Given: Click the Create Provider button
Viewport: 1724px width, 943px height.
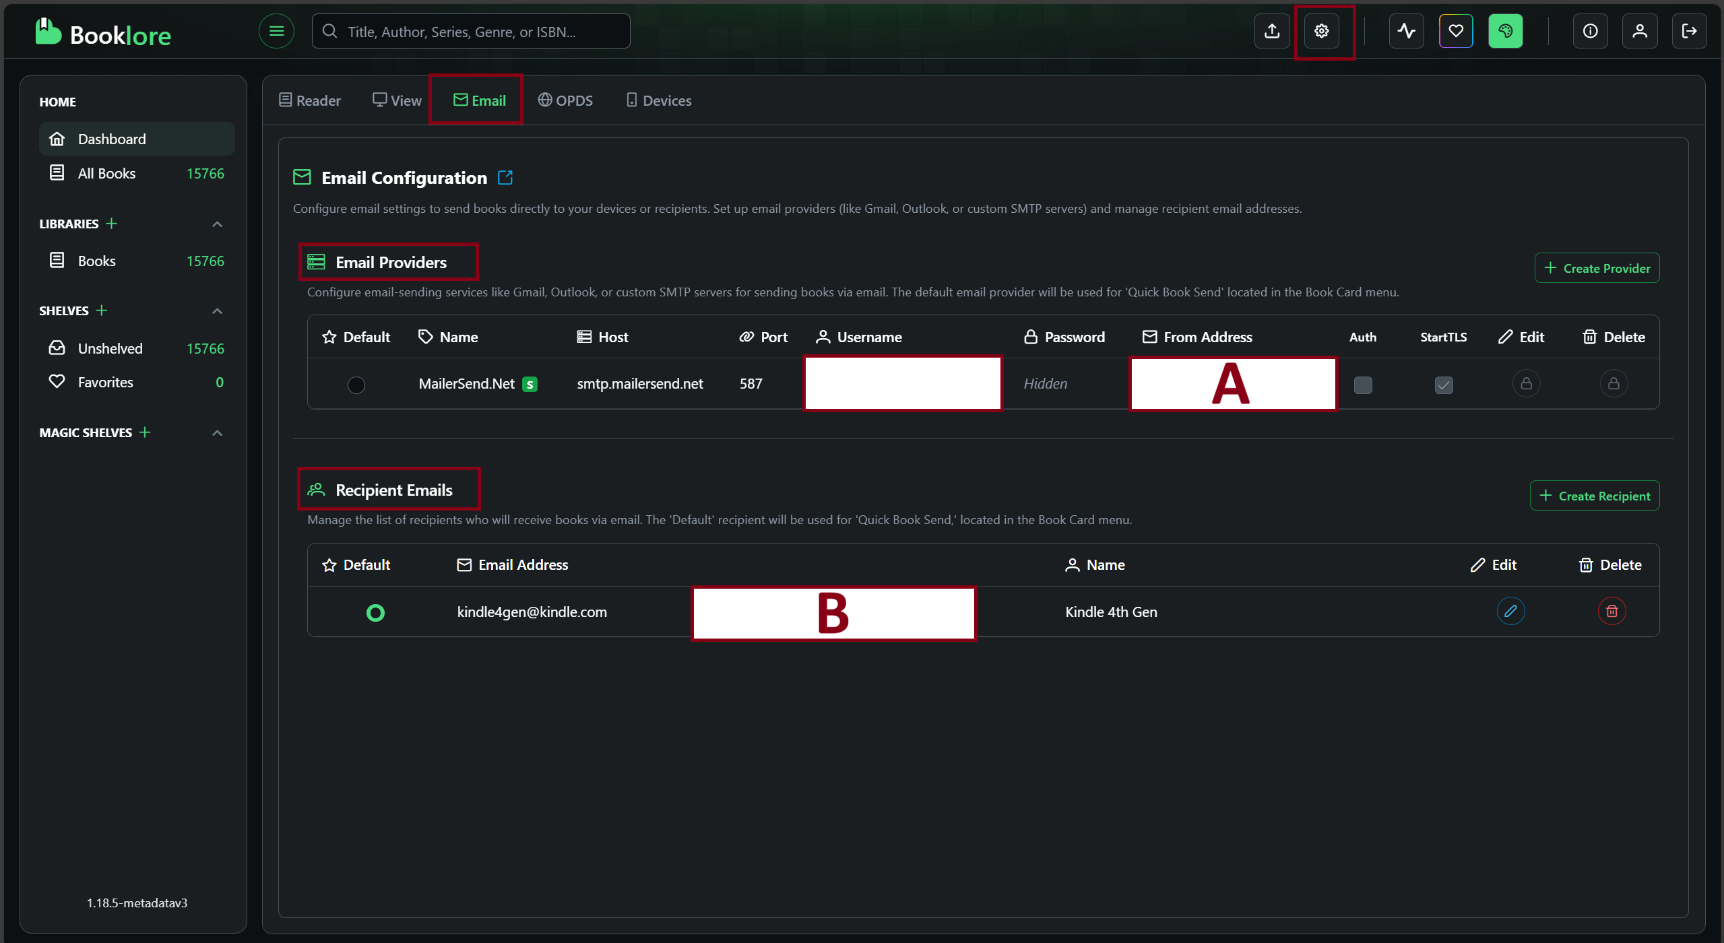Looking at the screenshot, I should tap(1597, 268).
